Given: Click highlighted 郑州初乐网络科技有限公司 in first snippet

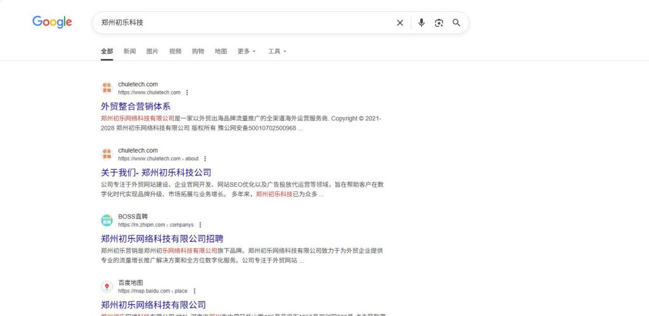Looking at the screenshot, I should click(x=138, y=118).
